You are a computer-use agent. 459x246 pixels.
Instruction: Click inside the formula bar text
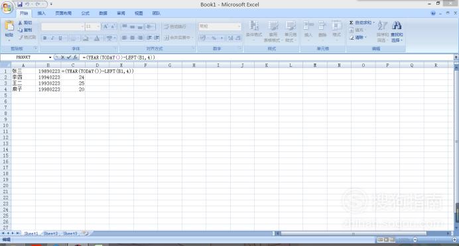[119, 58]
